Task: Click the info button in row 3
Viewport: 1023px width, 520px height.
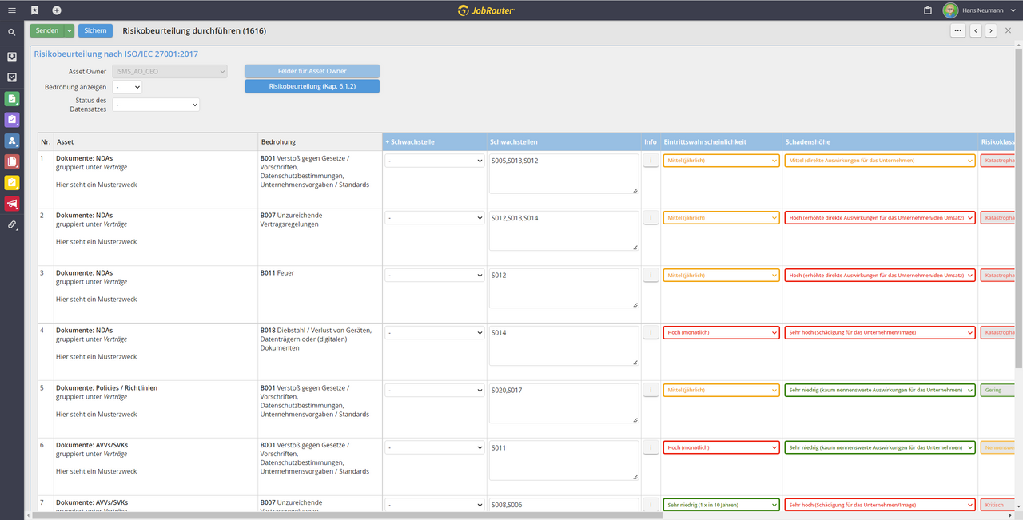Action: pos(651,275)
